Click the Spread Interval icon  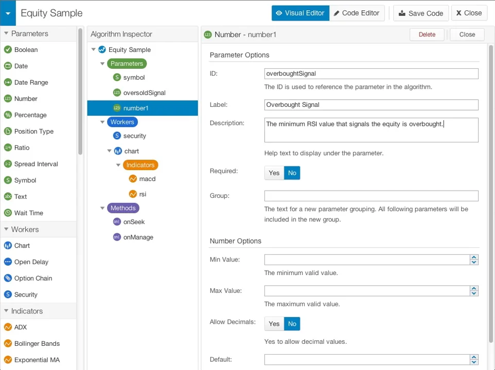point(8,164)
